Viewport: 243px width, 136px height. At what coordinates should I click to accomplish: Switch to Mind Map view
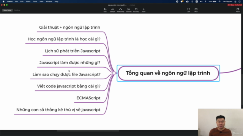(x=7, y=10)
